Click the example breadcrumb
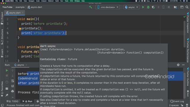 20,7
